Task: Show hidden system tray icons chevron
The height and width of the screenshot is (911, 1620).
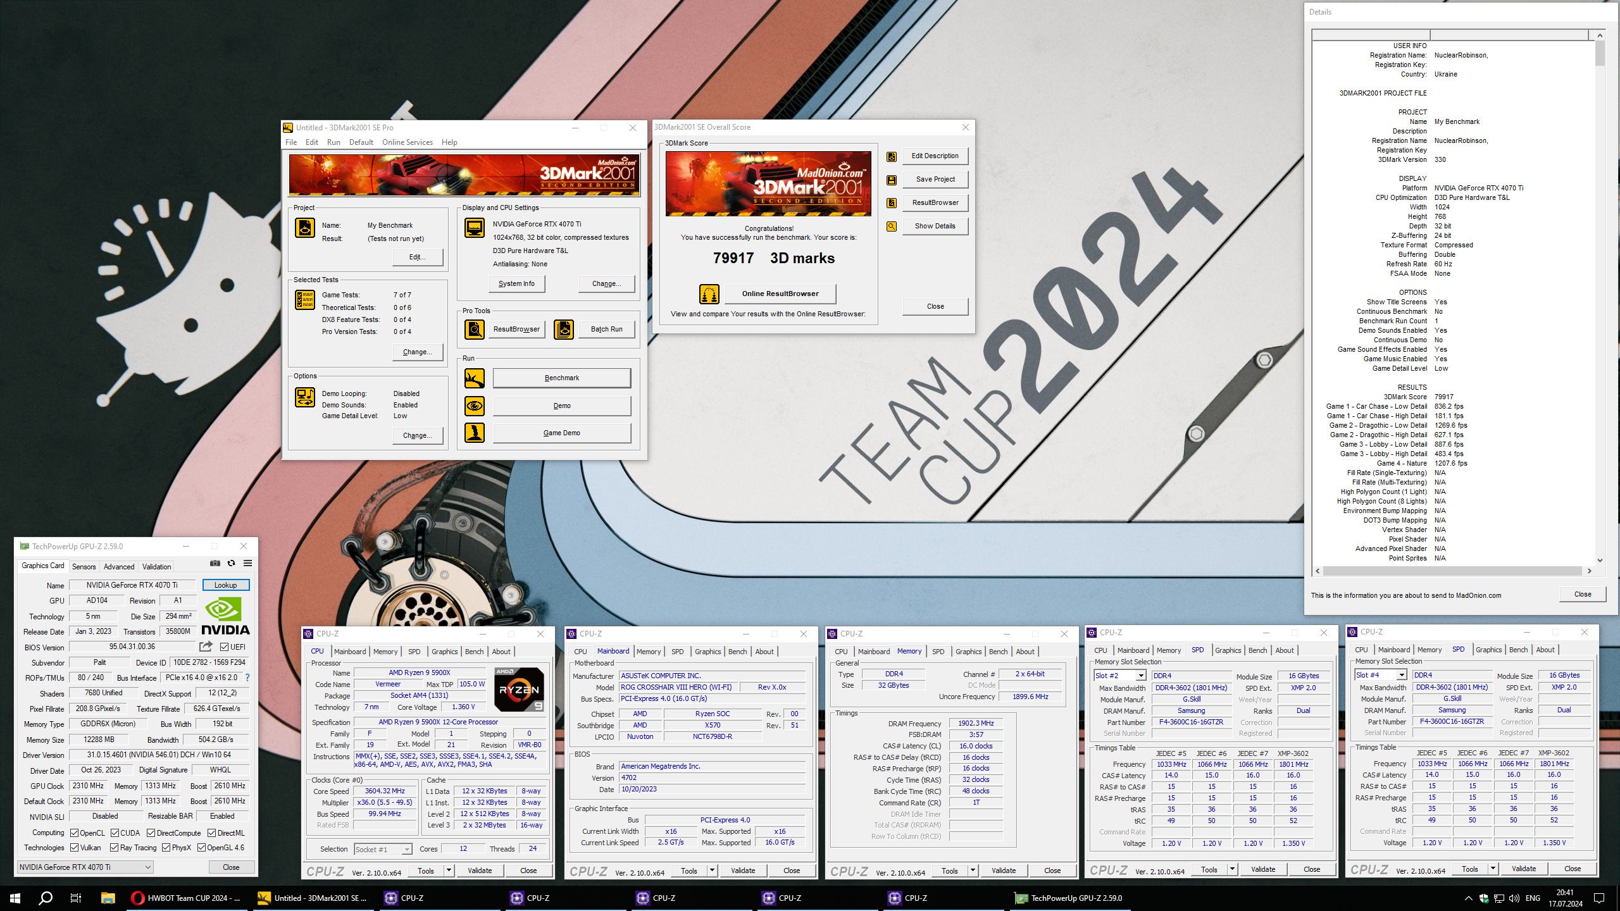Action: [x=1468, y=898]
